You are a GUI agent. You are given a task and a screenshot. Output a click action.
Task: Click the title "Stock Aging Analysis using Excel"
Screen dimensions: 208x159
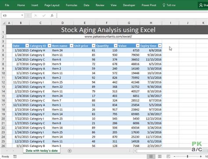coord(108,30)
